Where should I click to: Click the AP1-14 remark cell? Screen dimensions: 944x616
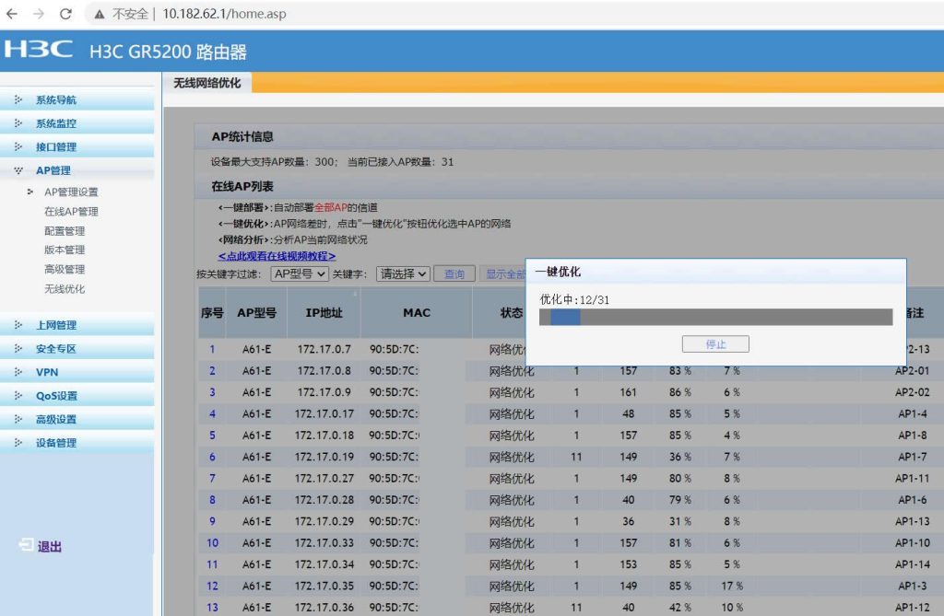click(912, 564)
